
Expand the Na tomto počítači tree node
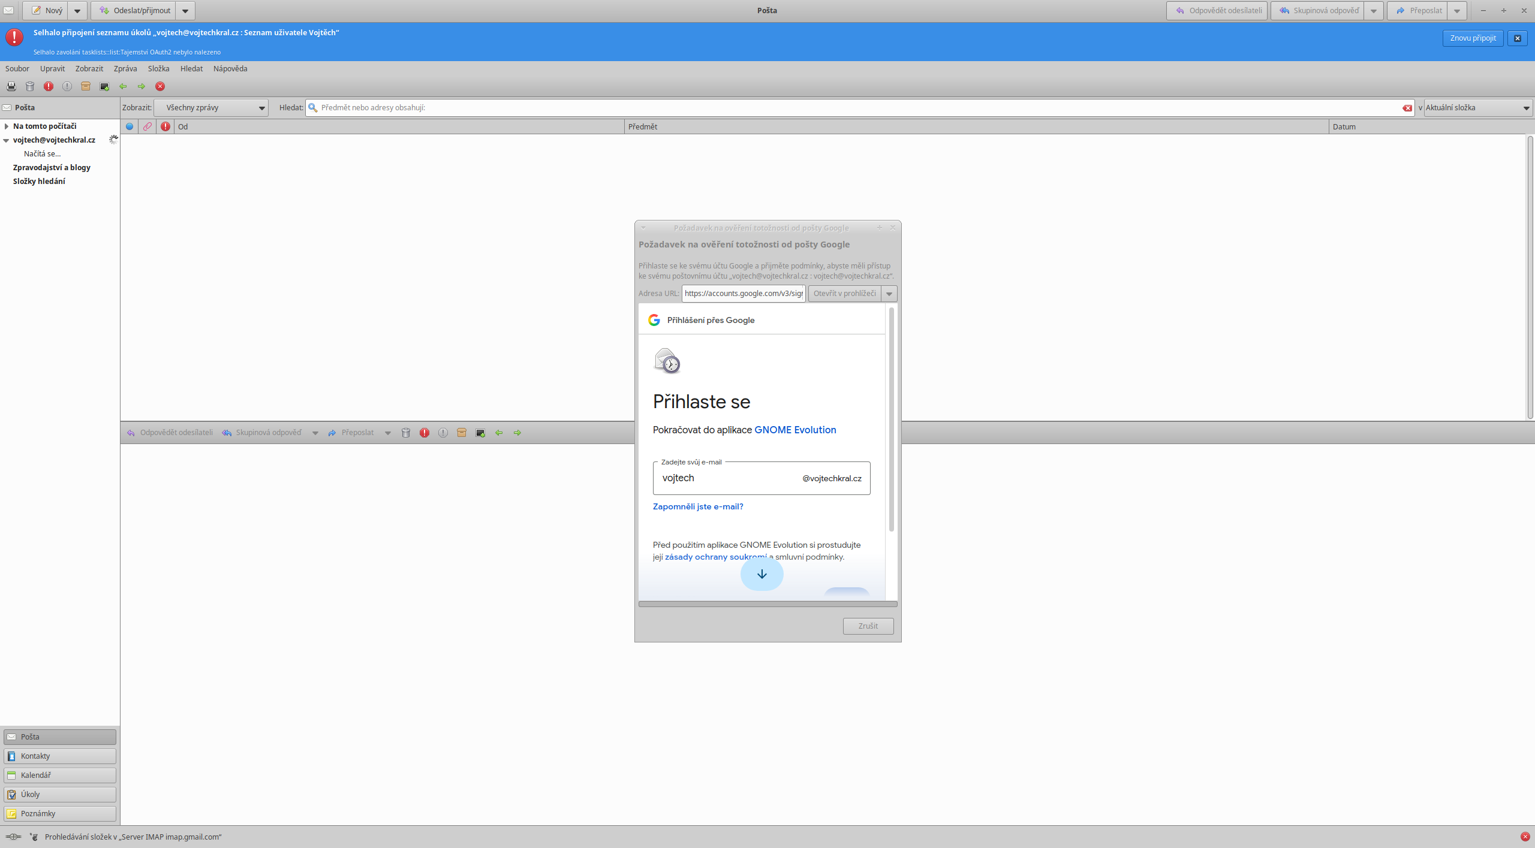point(7,126)
